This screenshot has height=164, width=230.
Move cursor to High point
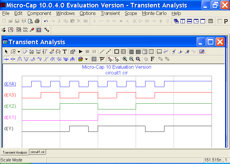tap(33, 59)
